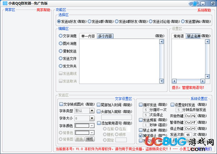217x154 pixels.
Task: Switch to the 多个内容 tab
Action: coord(105,36)
